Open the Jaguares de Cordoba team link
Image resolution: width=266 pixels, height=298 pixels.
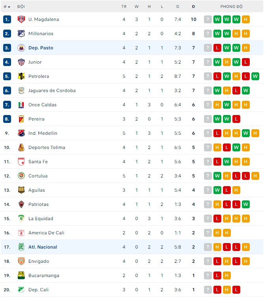[x=52, y=91]
